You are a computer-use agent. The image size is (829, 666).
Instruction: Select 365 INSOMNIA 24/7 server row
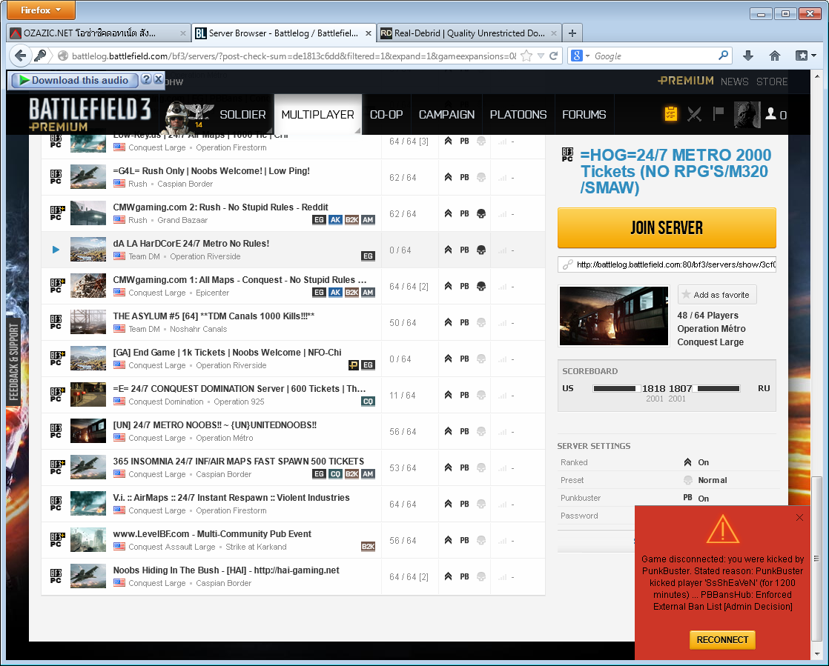click(293, 468)
